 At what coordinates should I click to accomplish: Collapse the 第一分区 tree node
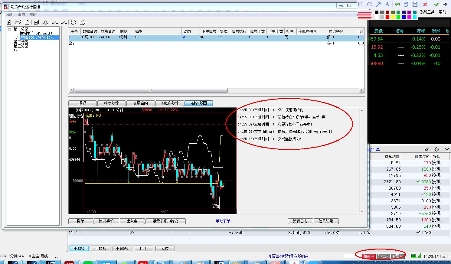(x=10, y=29)
